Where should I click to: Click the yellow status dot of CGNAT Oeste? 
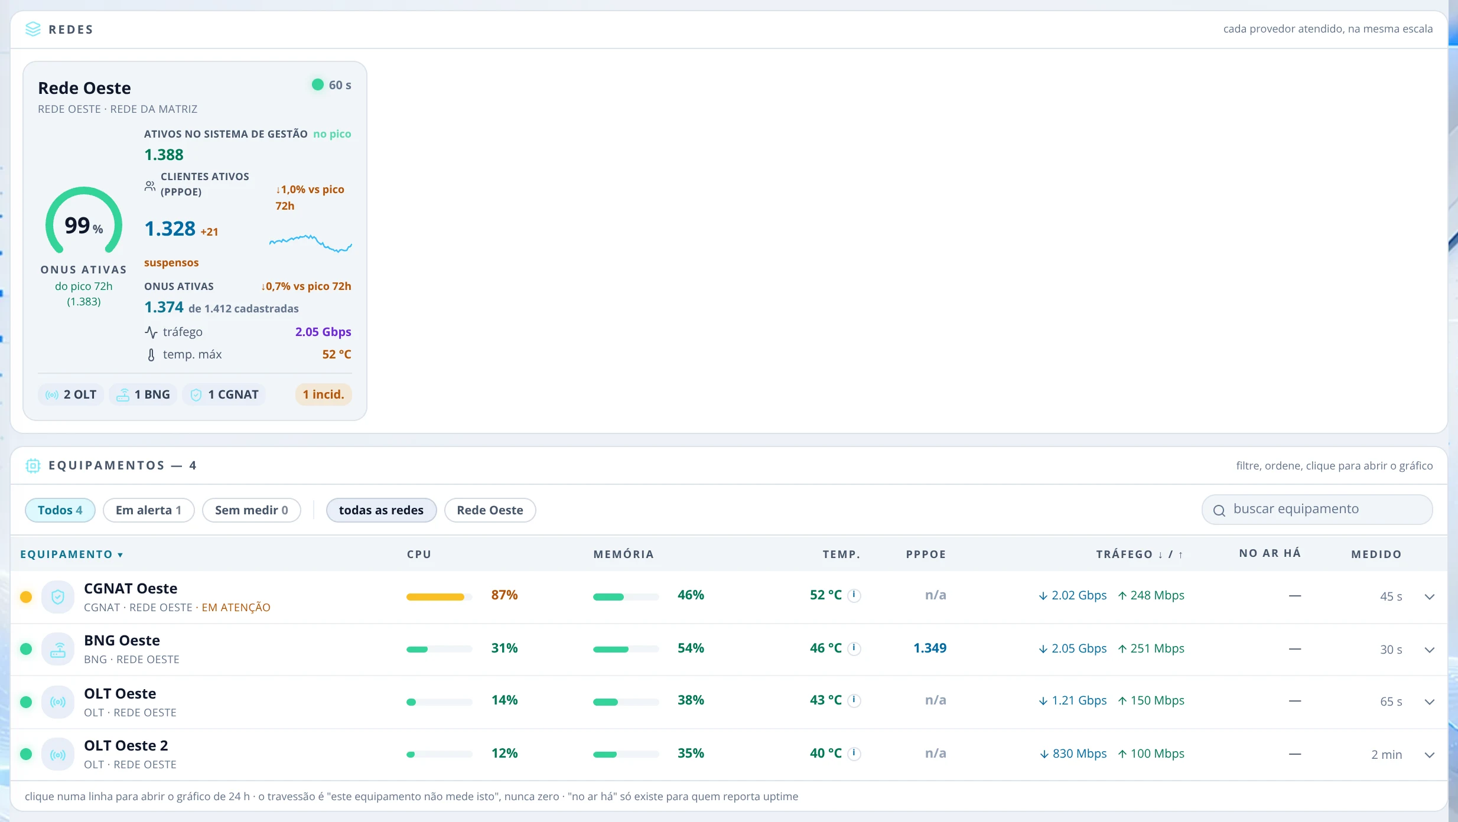pyautogui.click(x=26, y=597)
